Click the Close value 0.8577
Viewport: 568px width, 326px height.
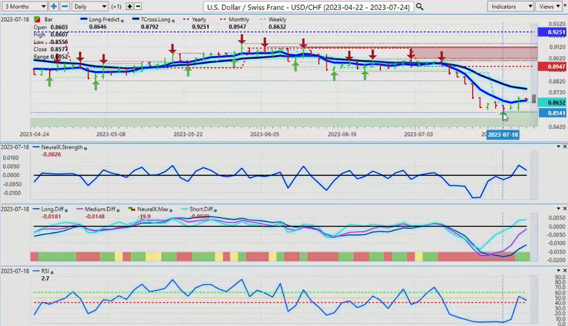pos(59,50)
